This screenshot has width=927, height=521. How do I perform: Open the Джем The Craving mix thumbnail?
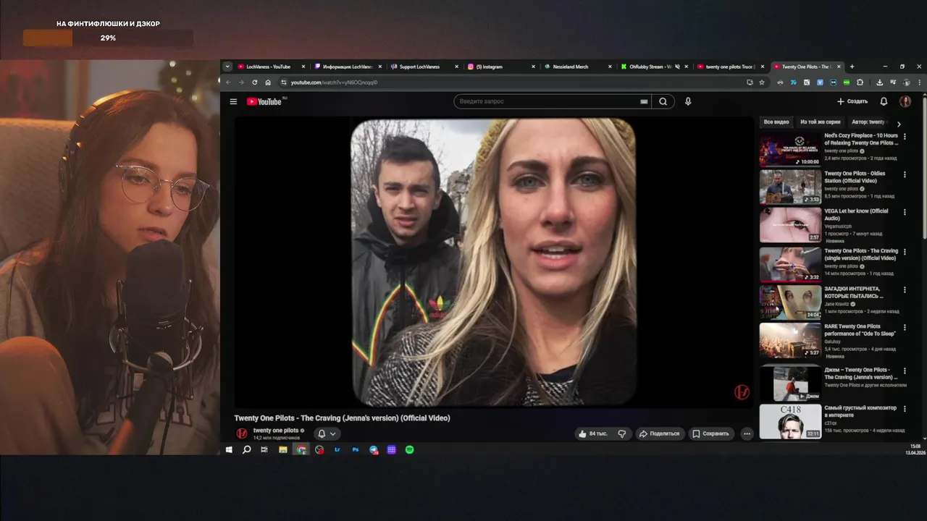(790, 384)
